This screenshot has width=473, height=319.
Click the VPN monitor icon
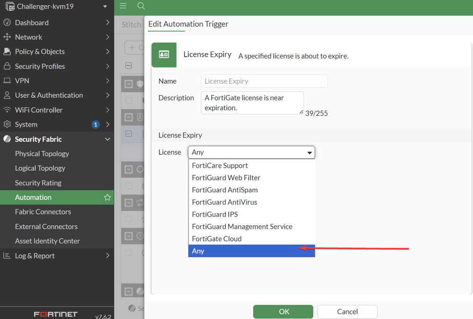tap(7, 81)
